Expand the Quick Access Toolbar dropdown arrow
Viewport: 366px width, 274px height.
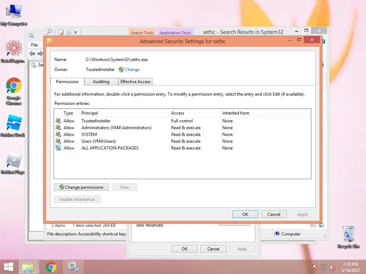click(76, 32)
